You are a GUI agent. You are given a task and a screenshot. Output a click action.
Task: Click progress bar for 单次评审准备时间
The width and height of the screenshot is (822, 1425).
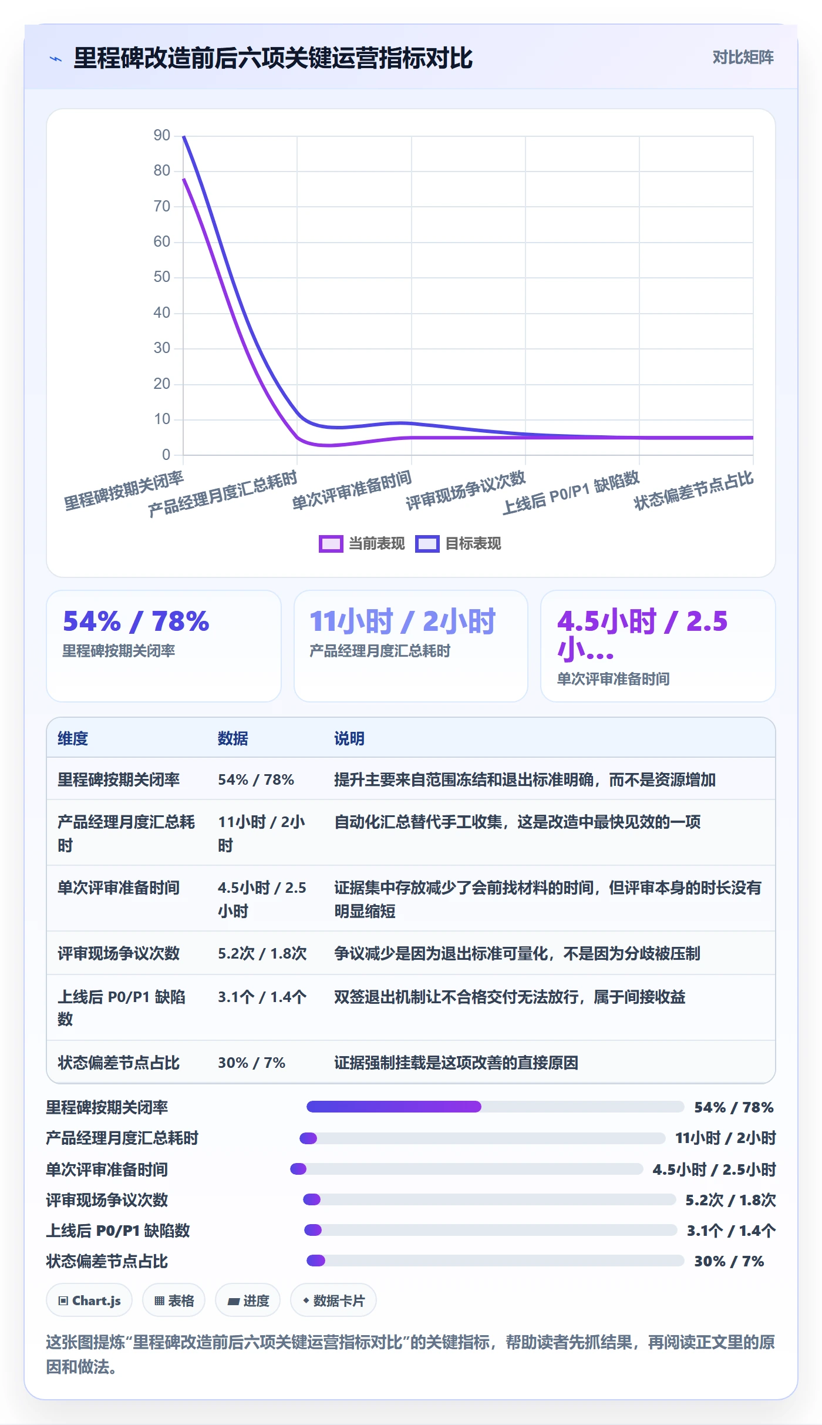pyautogui.click(x=467, y=1169)
